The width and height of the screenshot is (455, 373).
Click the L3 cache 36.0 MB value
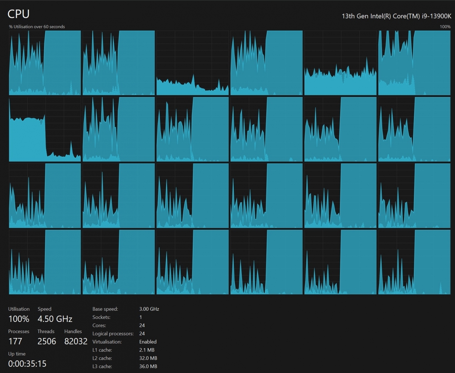point(148,366)
